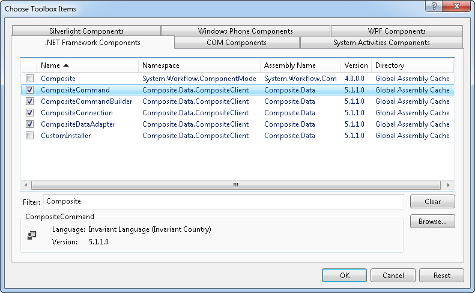The height and width of the screenshot is (293, 475).
Task: Select the CompositeConnection row name
Action: pos(76,113)
